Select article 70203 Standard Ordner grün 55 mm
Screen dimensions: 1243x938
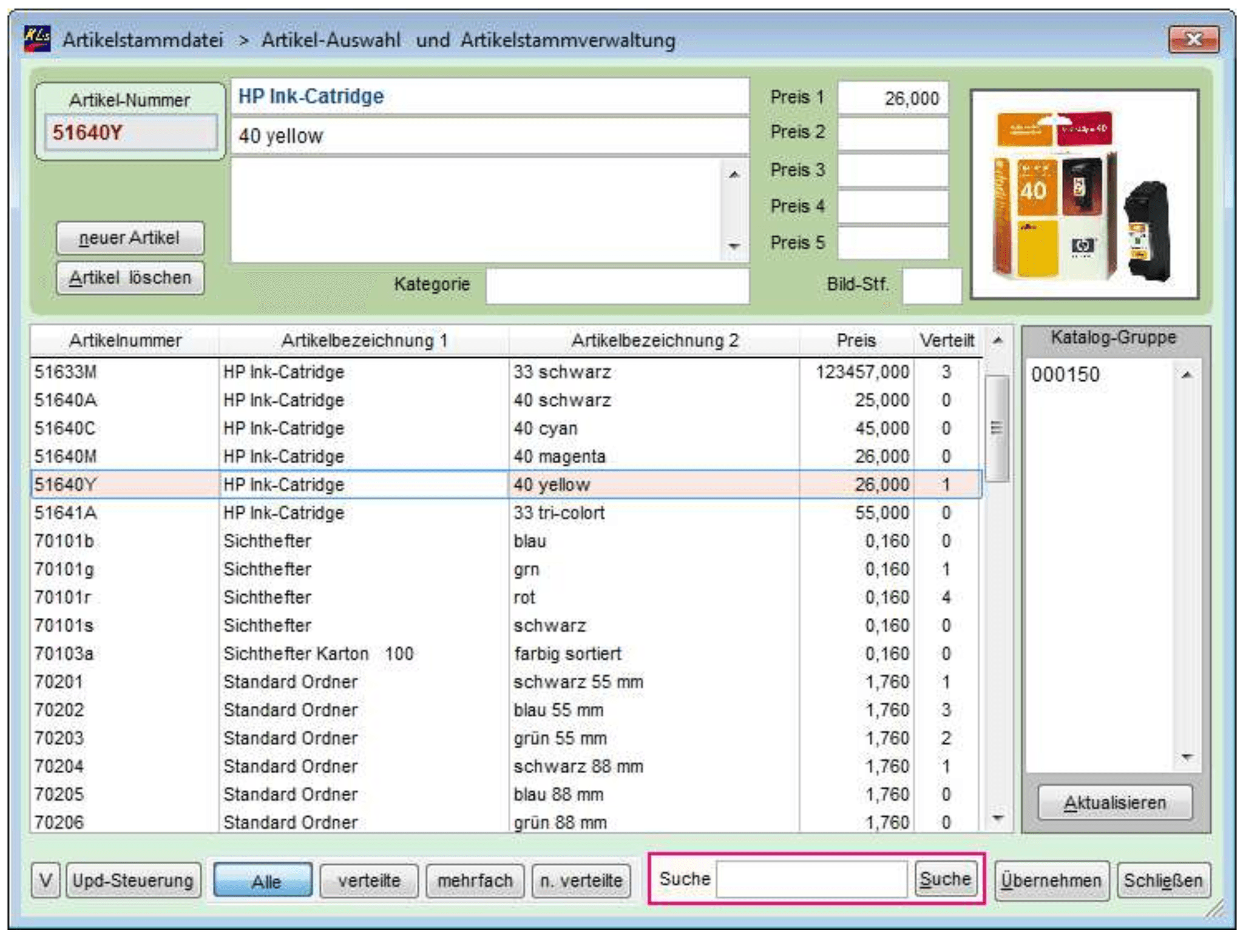point(505,738)
